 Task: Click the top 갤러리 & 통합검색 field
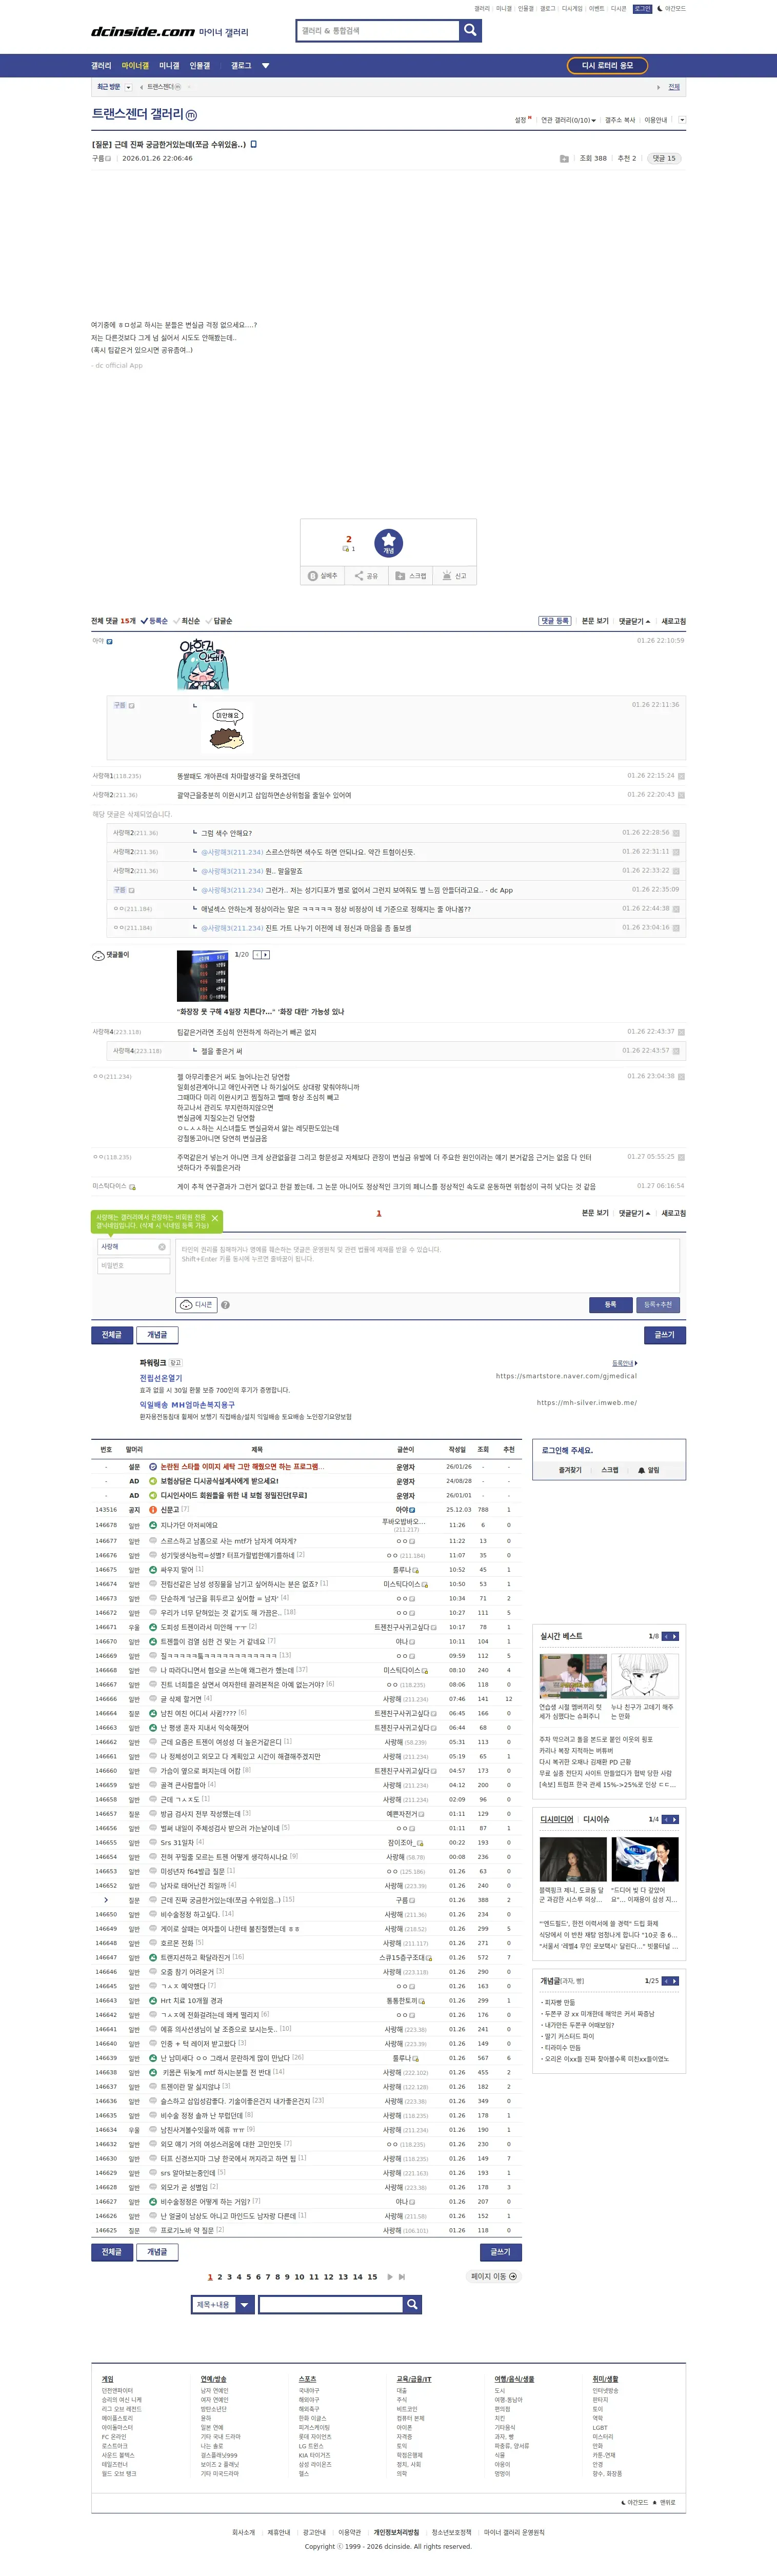378,31
